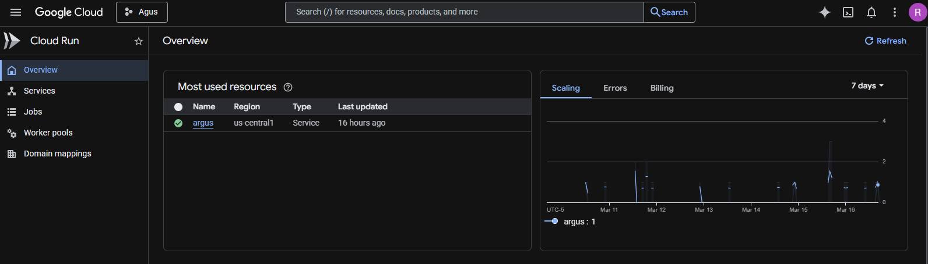Open the Gemini AI sparkle icon
The width and height of the screenshot is (928, 264).
click(824, 12)
